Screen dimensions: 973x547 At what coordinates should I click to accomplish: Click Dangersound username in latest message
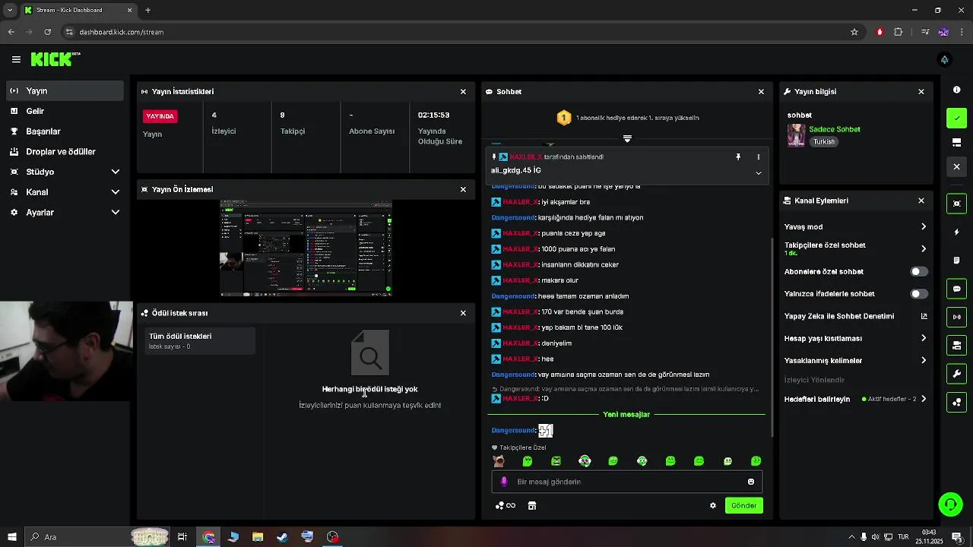click(x=513, y=431)
